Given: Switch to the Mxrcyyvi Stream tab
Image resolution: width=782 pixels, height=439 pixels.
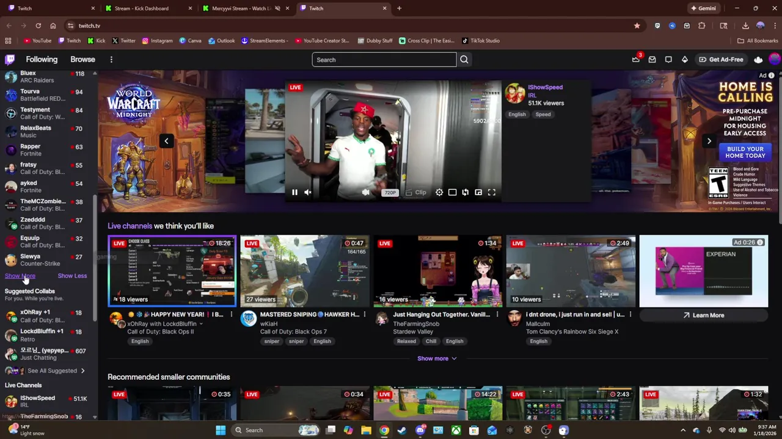Looking at the screenshot, I should 244,8.
